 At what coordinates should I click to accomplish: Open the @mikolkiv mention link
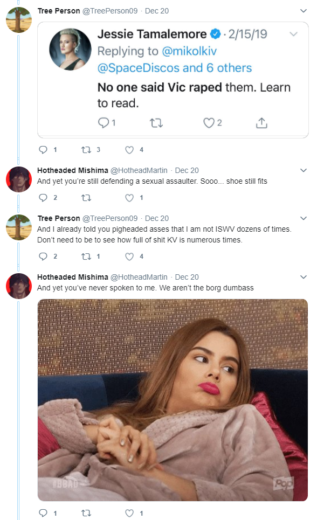coord(189,51)
